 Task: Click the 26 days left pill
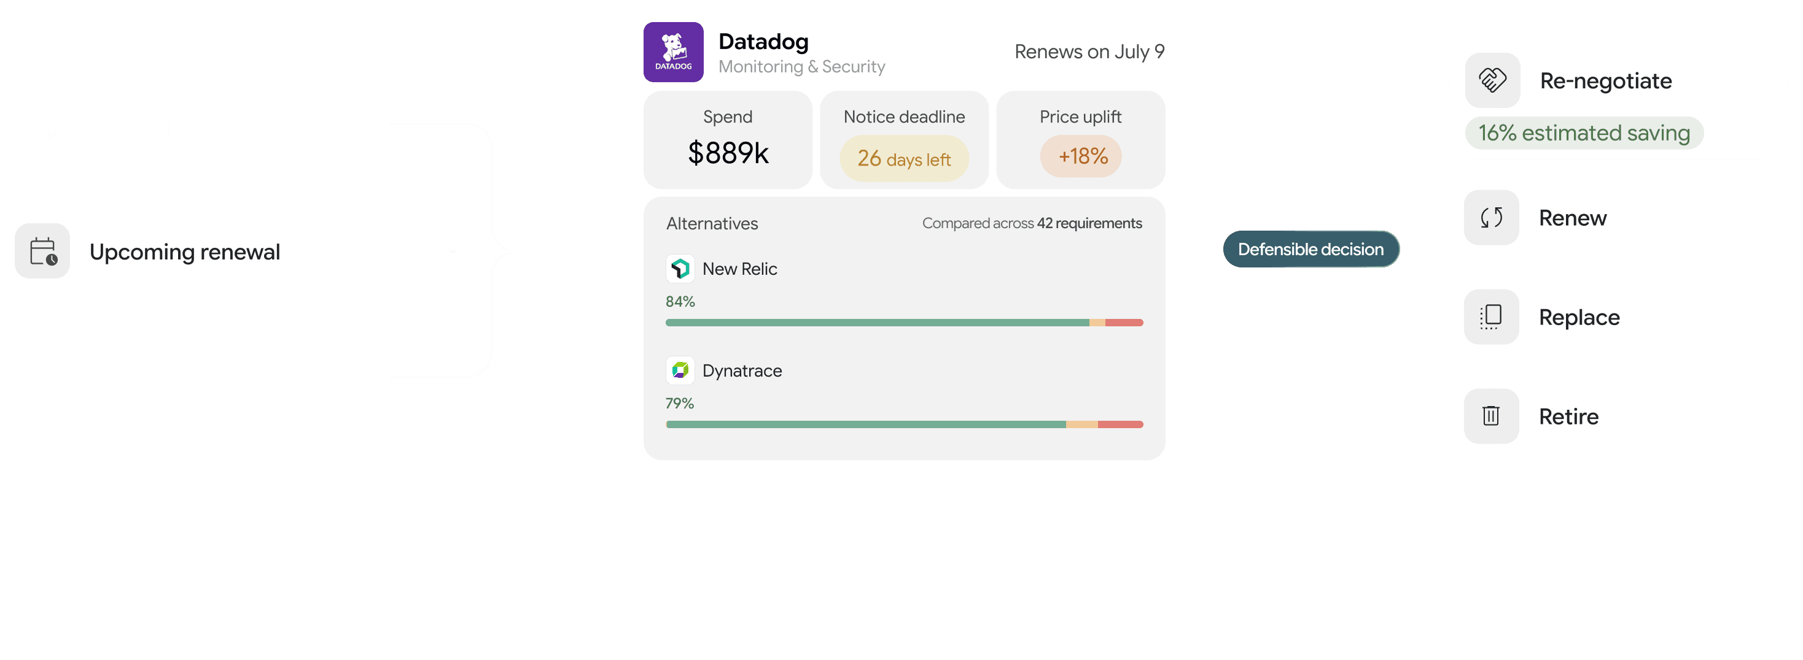tap(905, 159)
